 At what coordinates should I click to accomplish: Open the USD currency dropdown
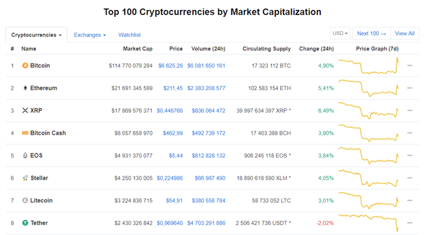[x=340, y=33]
